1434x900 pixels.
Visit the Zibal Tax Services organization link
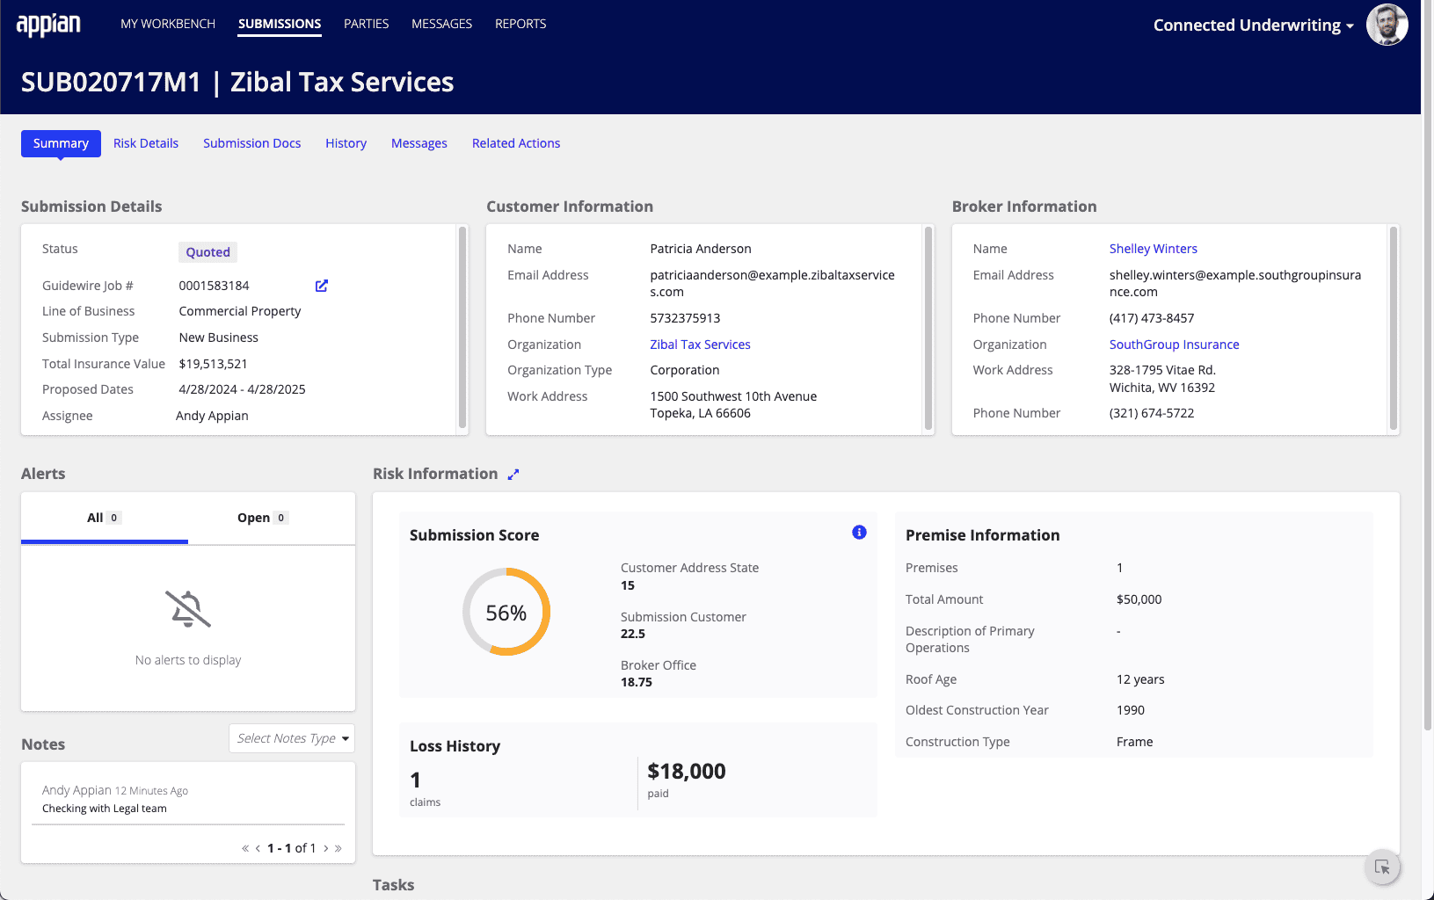pyautogui.click(x=700, y=345)
